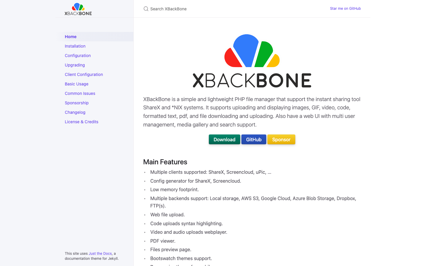Click the 'PDF viewer.' list item

click(163, 241)
